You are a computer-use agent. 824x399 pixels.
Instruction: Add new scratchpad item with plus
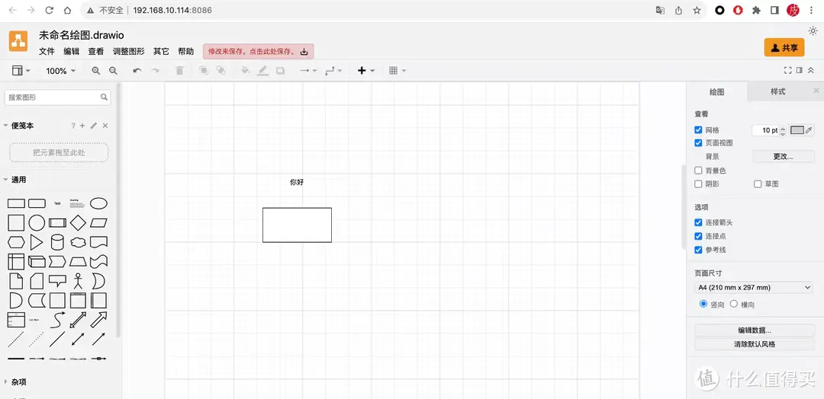coord(82,126)
